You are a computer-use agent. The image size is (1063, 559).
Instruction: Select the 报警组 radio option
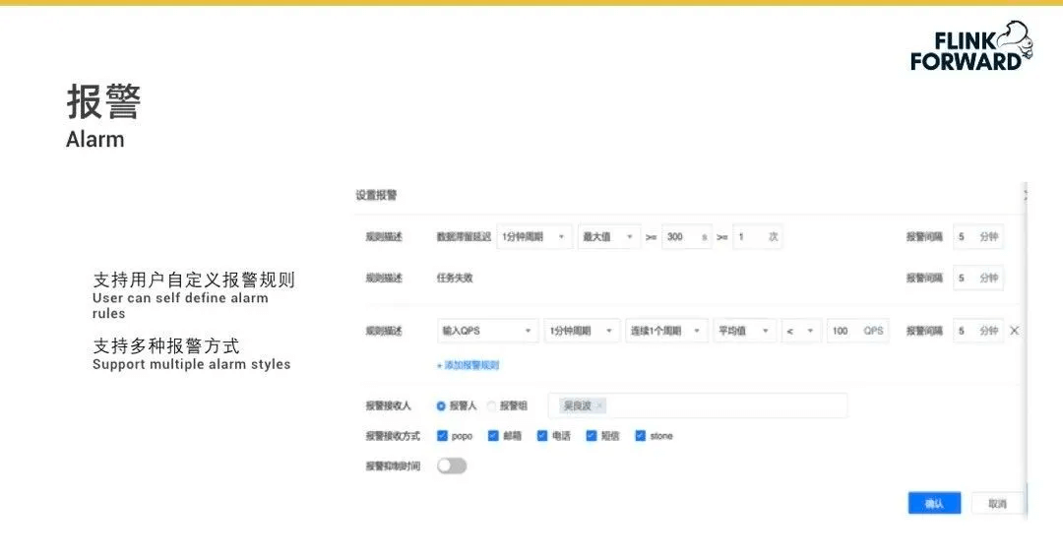pyautogui.click(x=491, y=405)
